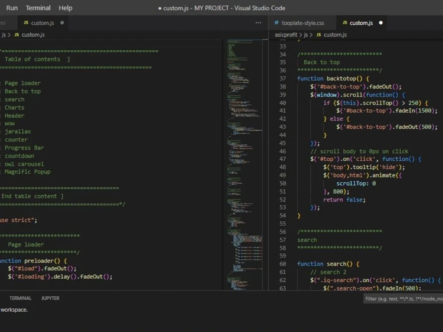The width and height of the screenshot is (443, 332).
Task: Click 'search' comment on line 57
Action: [307, 239]
